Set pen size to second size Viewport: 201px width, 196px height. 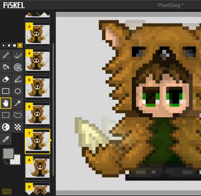pos(9,46)
